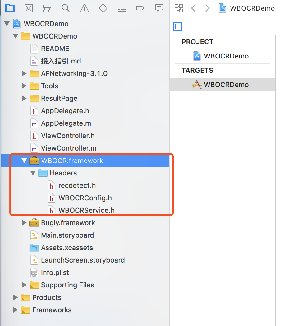Expand the Bugly.framework item
This screenshot has height=326, width=284.
click(24, 223)
